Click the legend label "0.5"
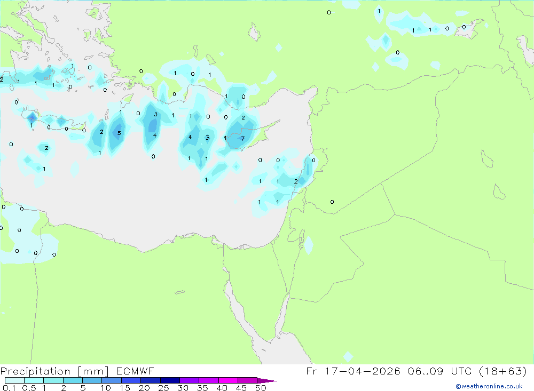The image size is (534, 391). tap(29, 388)
